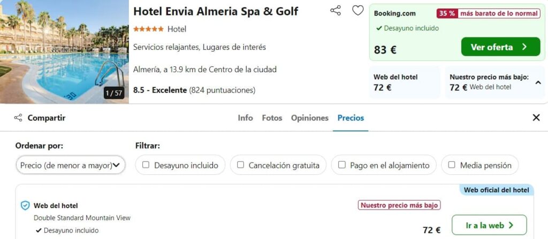
Task: Enable the Cancelación gratuita filter
Action: tap(240, 165)
